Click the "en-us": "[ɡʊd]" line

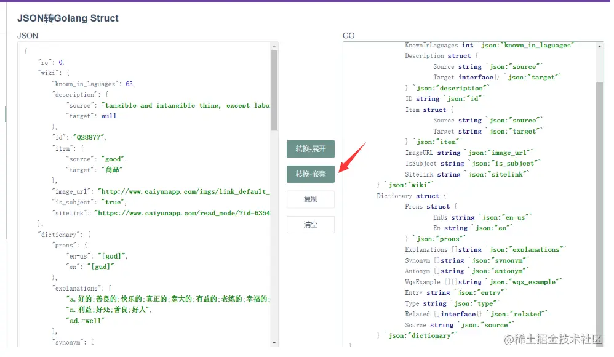coord(97,256)
